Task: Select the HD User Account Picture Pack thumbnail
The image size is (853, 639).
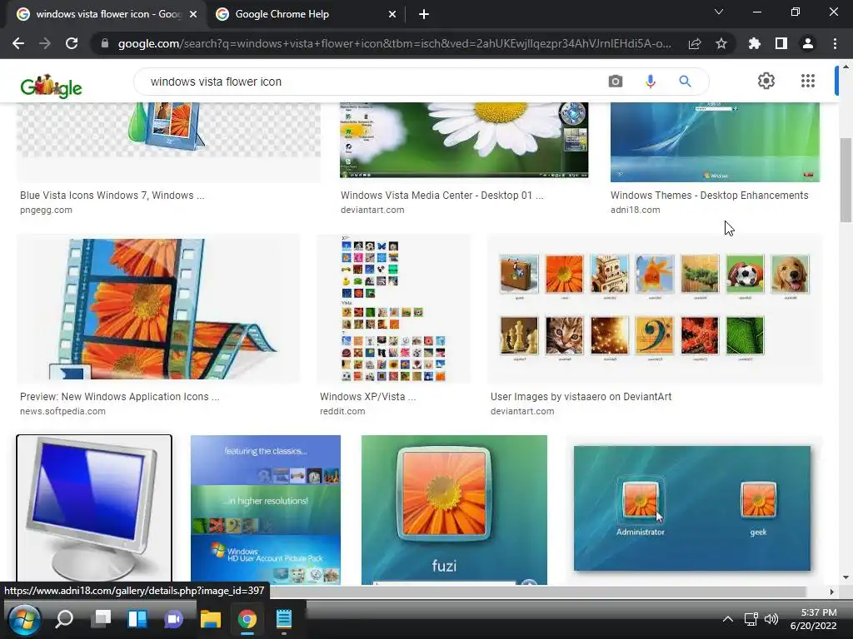Action: pos(266,510)
